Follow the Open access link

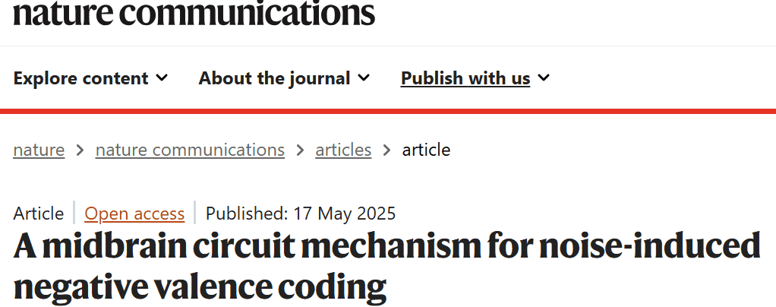tap(134, 214)
